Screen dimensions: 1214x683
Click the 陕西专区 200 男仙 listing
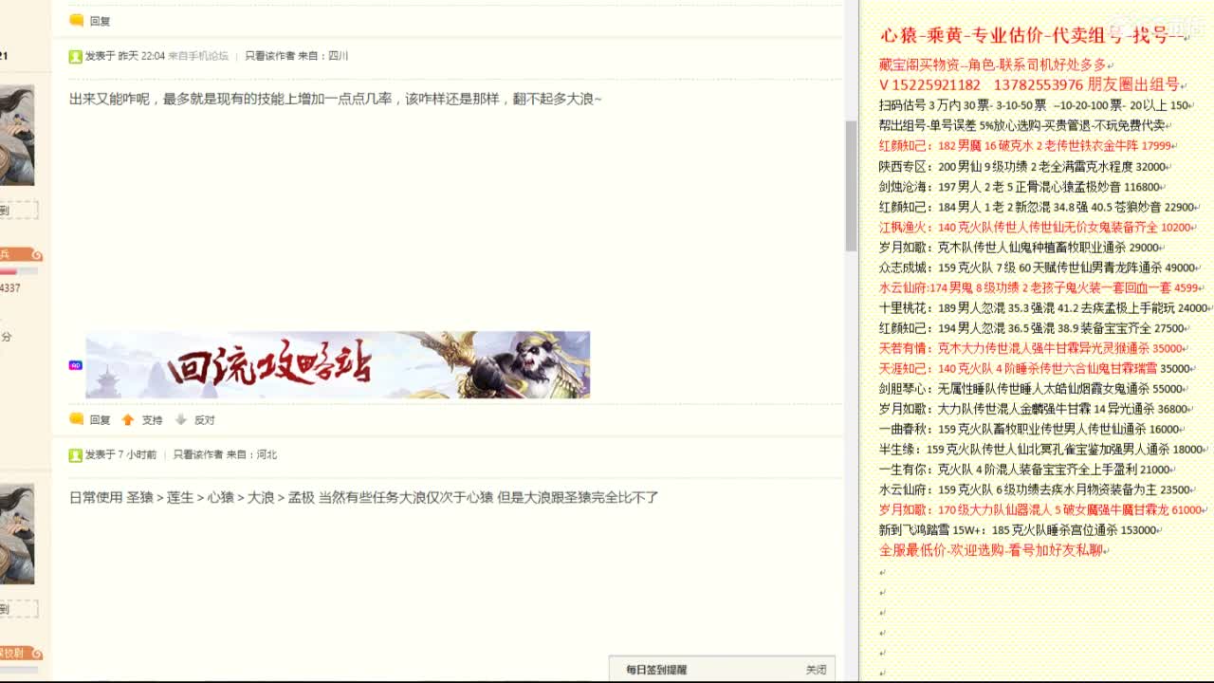[1022, 166]
